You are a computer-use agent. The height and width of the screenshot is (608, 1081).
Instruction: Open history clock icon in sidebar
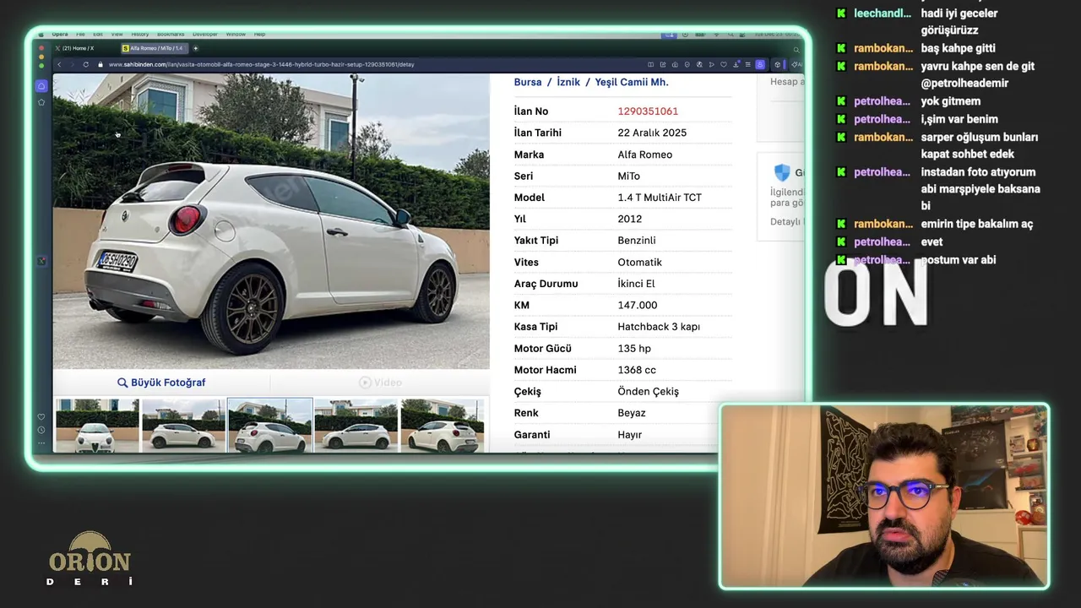41,430
